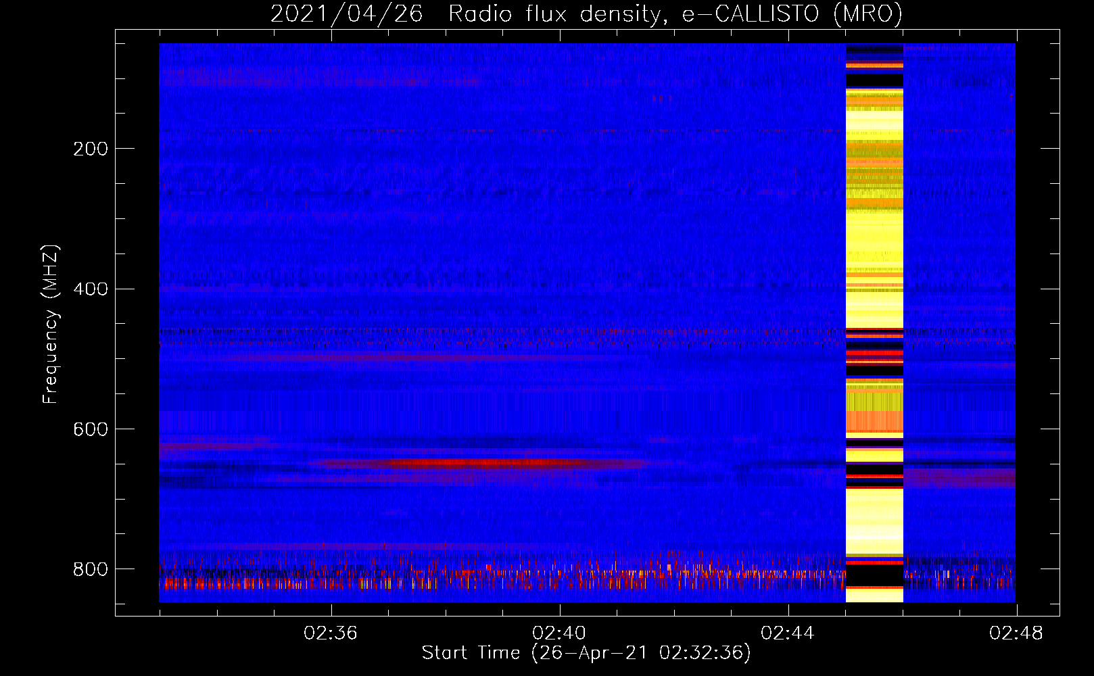This screenshot has width=1094, height=676.
Task: Click the '02:44' time tick label
Action: pos(788,633)
